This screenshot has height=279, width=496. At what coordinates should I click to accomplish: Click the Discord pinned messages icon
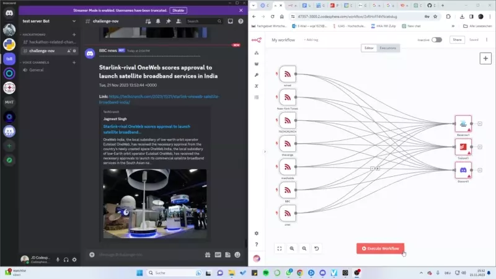(168, 20)
